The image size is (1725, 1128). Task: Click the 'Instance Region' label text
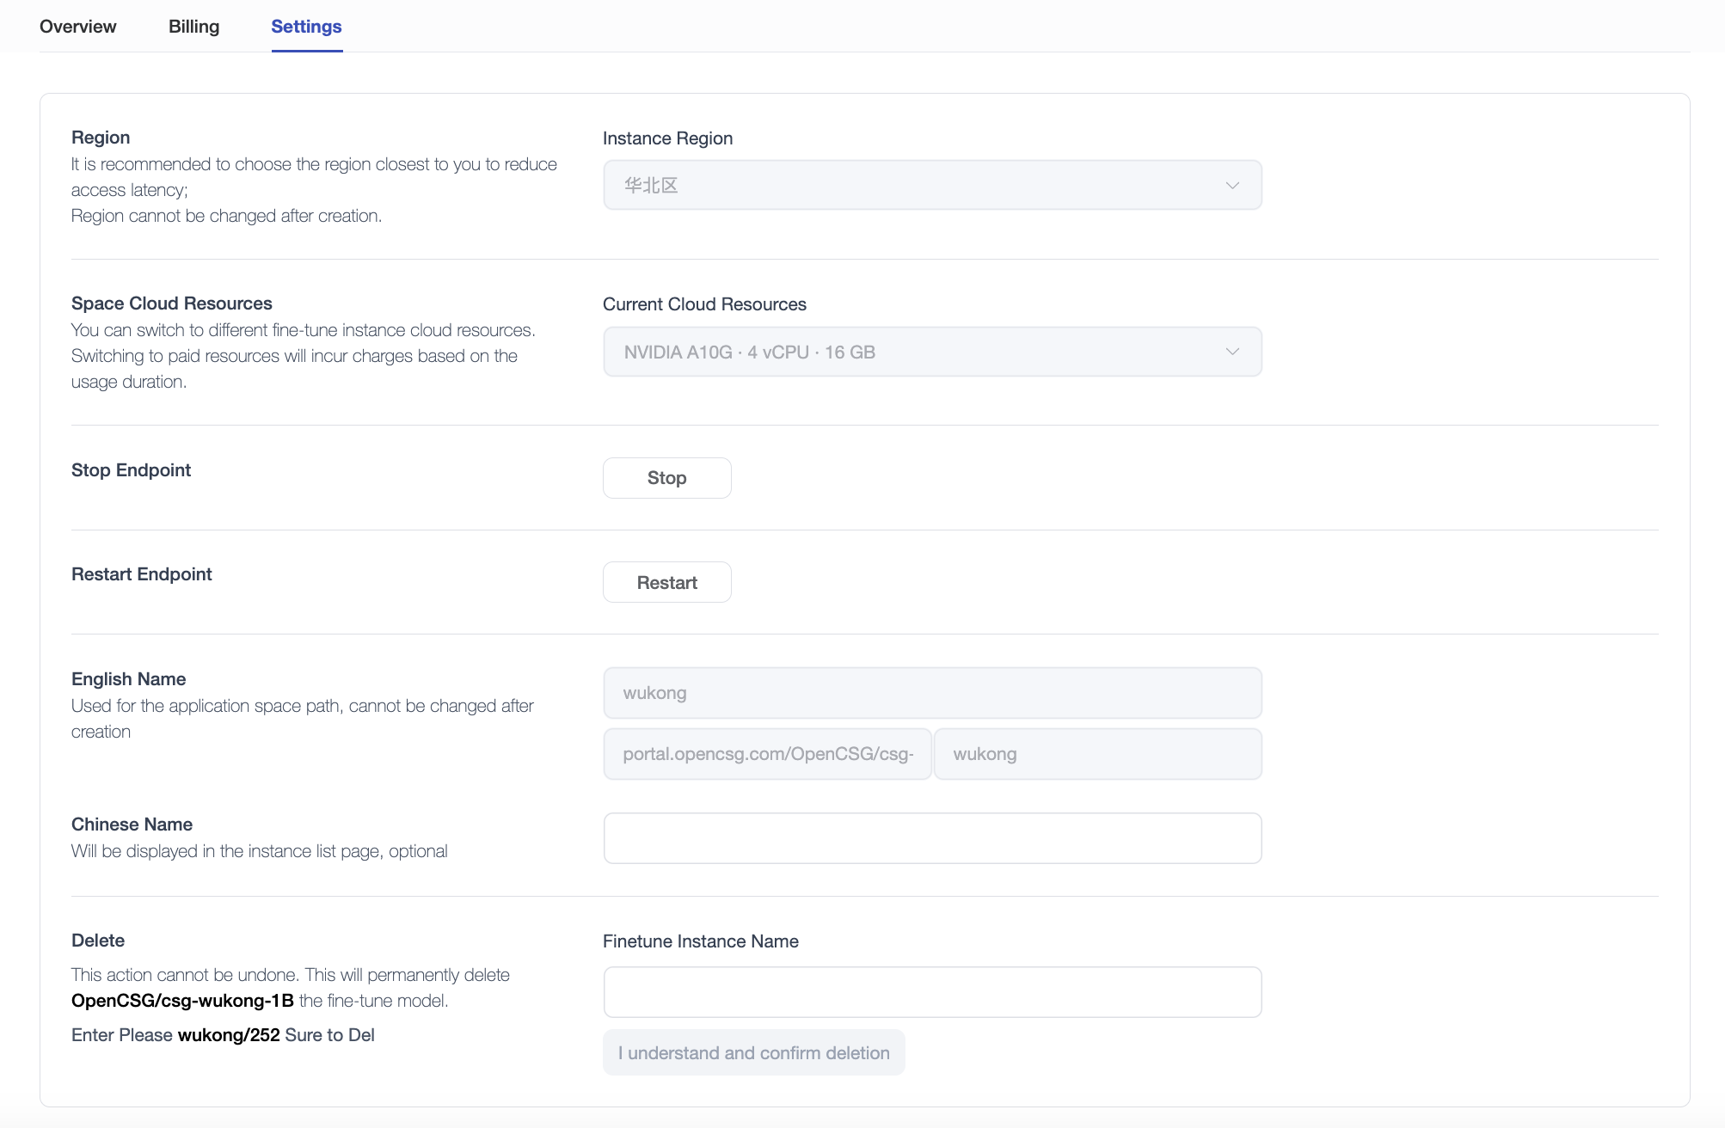click(667, 138)
